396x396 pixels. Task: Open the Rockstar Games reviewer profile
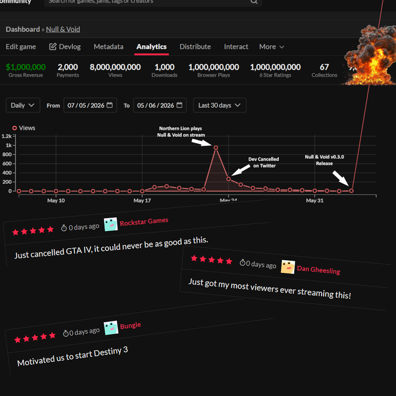pos(144,222)
